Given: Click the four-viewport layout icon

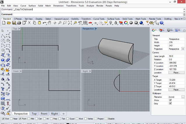Looking at the screenshot, I should pyautogui.click(x=85, y=23).
